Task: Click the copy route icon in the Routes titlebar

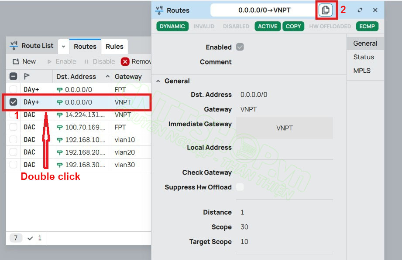Action: pos(326,10)
